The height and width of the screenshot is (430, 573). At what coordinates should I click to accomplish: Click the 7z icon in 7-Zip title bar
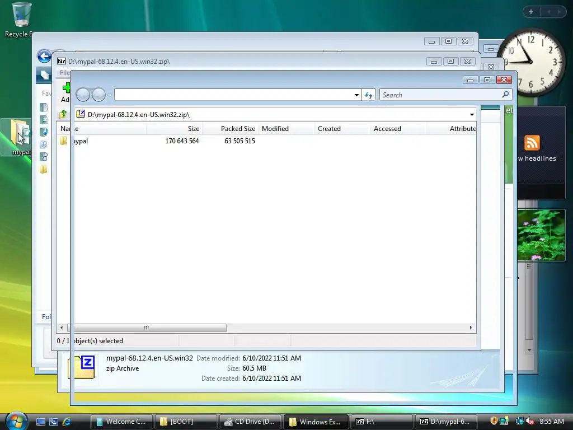tap(62, 61)
